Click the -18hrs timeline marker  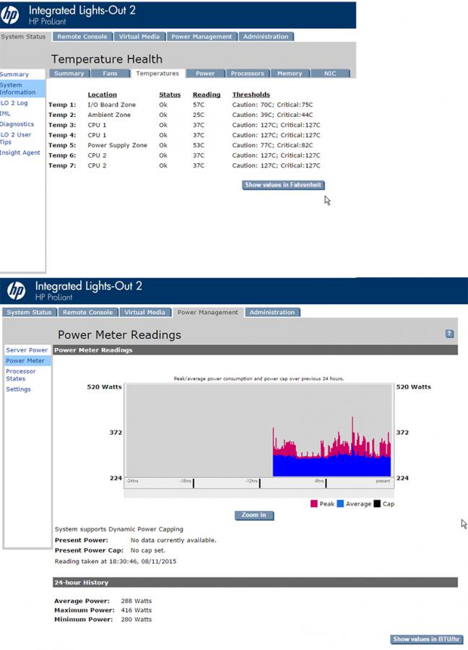point(193,482)
